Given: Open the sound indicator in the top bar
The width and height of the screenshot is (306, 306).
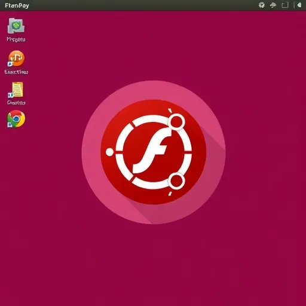Looking at the screenshot, I should click(x=299, y=5).
